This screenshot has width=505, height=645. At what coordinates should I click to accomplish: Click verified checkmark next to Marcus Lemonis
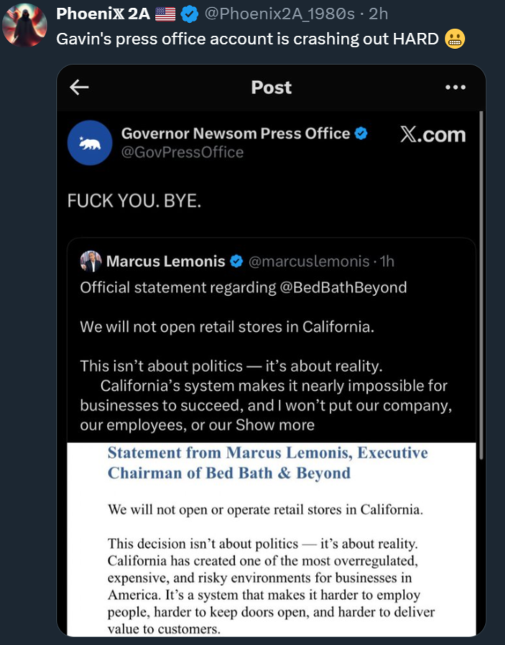pyautogui.click(x=236, y=261)
